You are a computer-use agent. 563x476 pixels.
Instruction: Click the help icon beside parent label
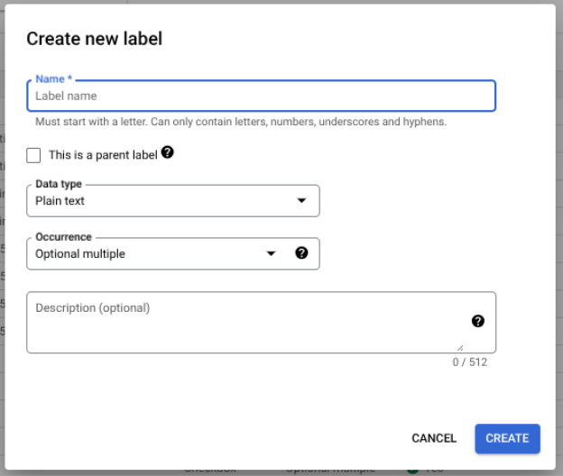(x=168, y=153)
